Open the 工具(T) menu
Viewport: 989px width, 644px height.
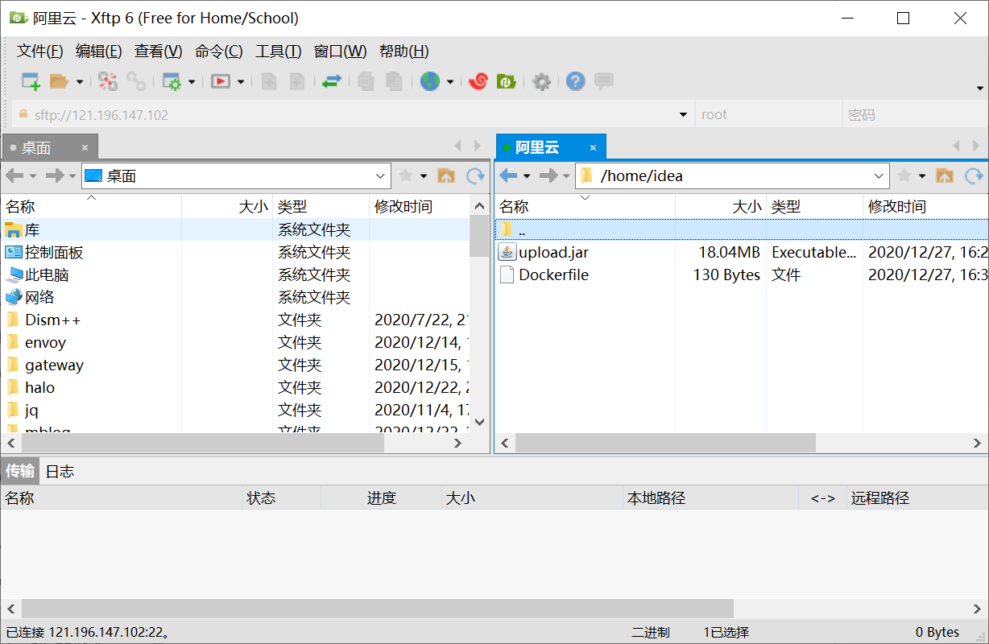tap(279, 52)
